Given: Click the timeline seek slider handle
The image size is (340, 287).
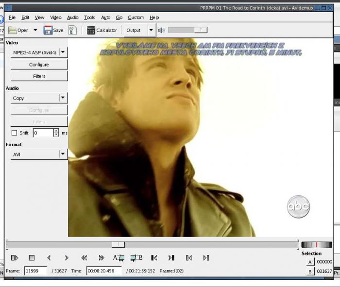Looking at the screenshot, I should tap(118, 245).
